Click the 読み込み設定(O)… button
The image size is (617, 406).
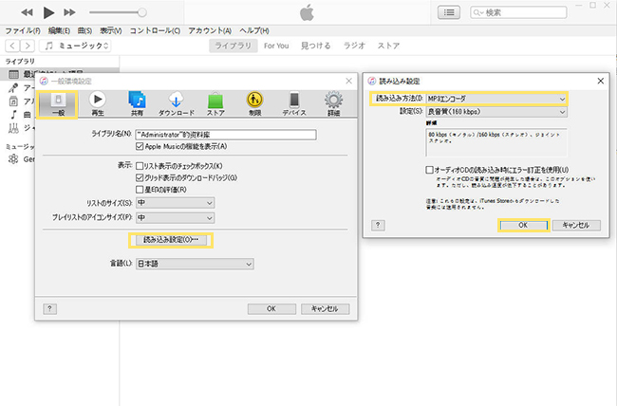point(171,240)
